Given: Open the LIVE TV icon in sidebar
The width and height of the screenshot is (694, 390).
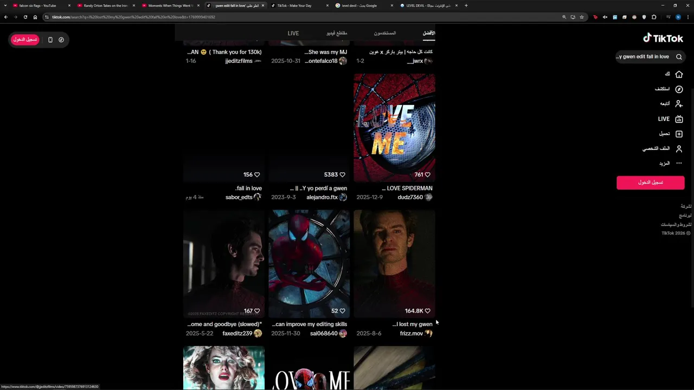Looking at the screenshot, I should [x=679, y=119].
